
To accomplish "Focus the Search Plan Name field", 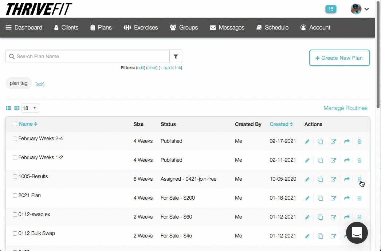I will (87, 56).
